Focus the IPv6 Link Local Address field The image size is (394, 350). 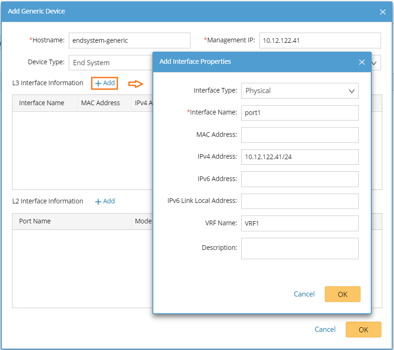click(300, 201)
